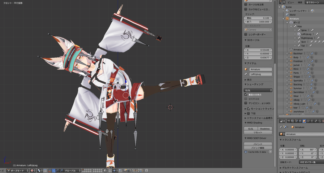Select the Skirt bone in the outliner

(x=303, y=42)
